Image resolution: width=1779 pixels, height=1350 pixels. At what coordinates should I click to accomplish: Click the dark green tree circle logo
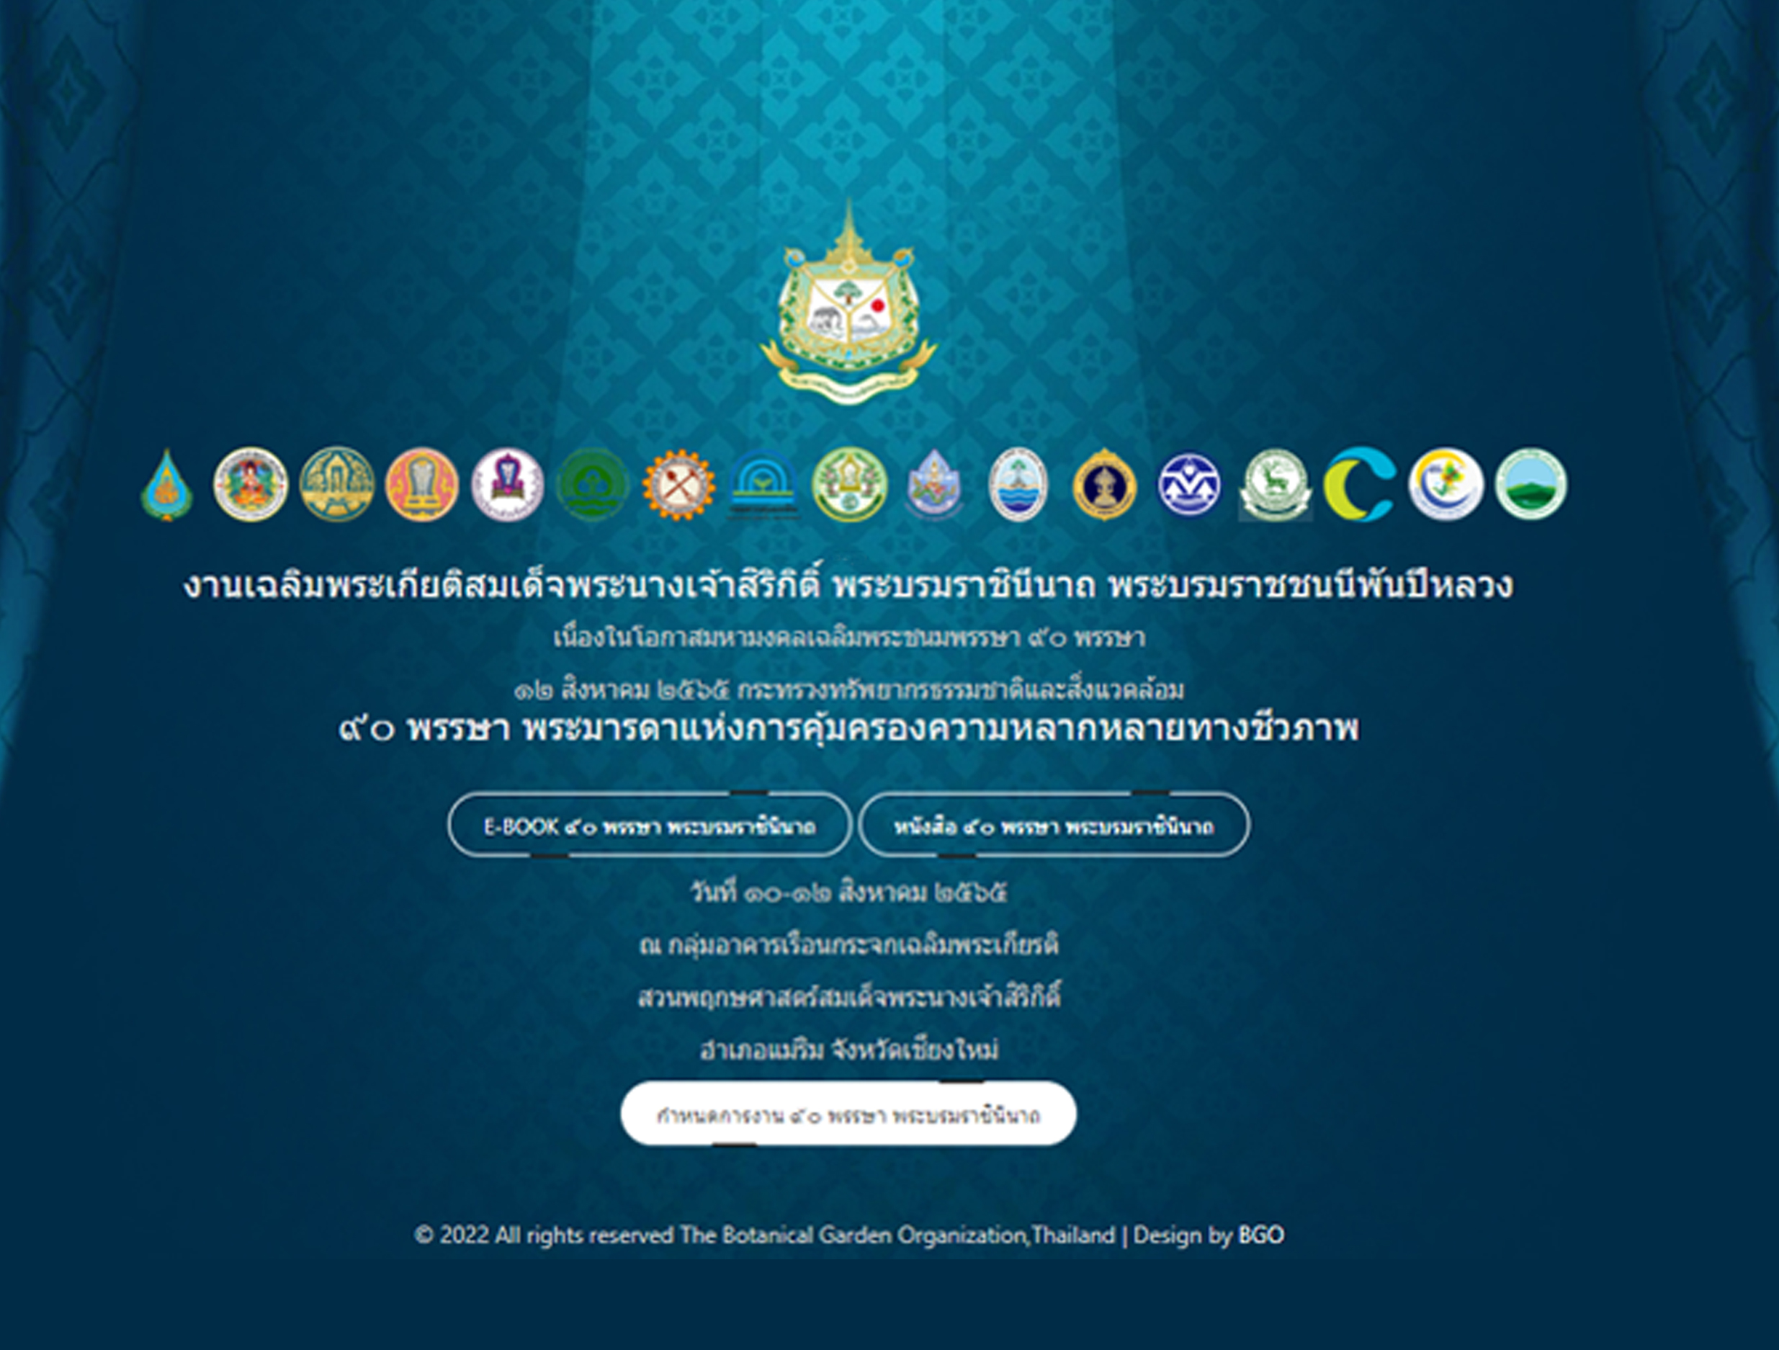pos(593,484)
